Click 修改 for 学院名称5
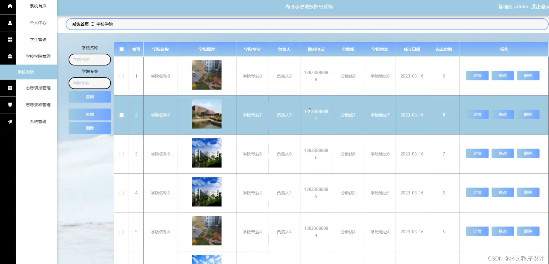549x264 pixels. coord(503,192)
